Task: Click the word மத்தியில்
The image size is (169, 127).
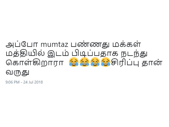Action: [25, 53]
